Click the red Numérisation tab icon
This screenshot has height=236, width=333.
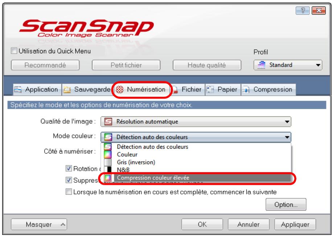point(120,89)
